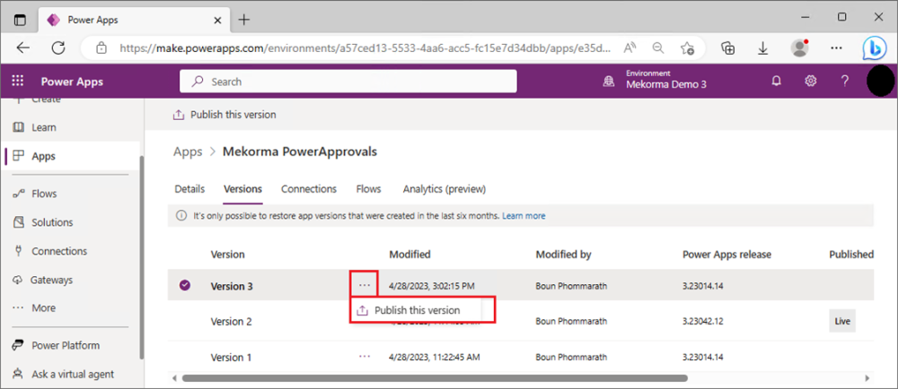Open the Power Apps waffle app launcher
Screen dimensions: 898x389
coord(18,82)
